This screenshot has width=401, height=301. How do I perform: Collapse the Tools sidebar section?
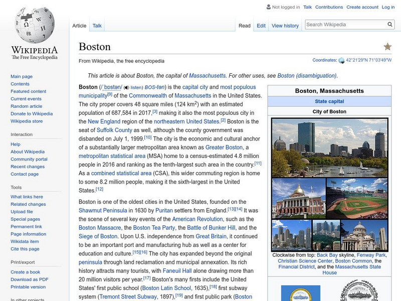coord(16,187)
